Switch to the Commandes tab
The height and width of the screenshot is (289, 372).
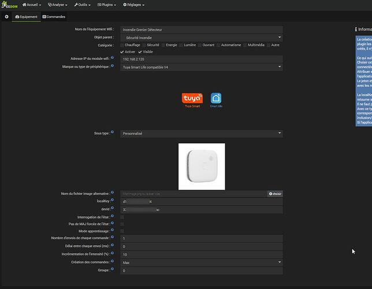[x=54, y=17]
